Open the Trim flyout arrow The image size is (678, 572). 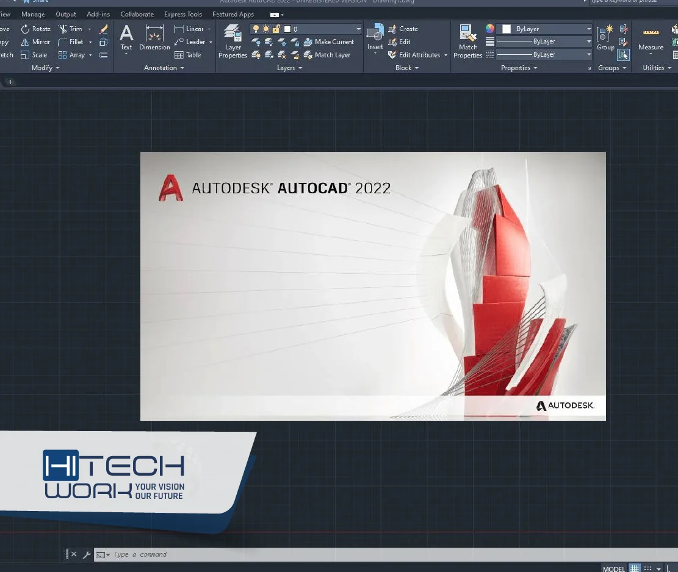(x=90, y=29)
